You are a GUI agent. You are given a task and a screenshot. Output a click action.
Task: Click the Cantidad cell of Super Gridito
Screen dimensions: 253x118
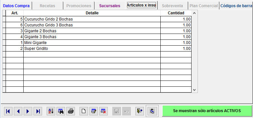coord(176,49)
